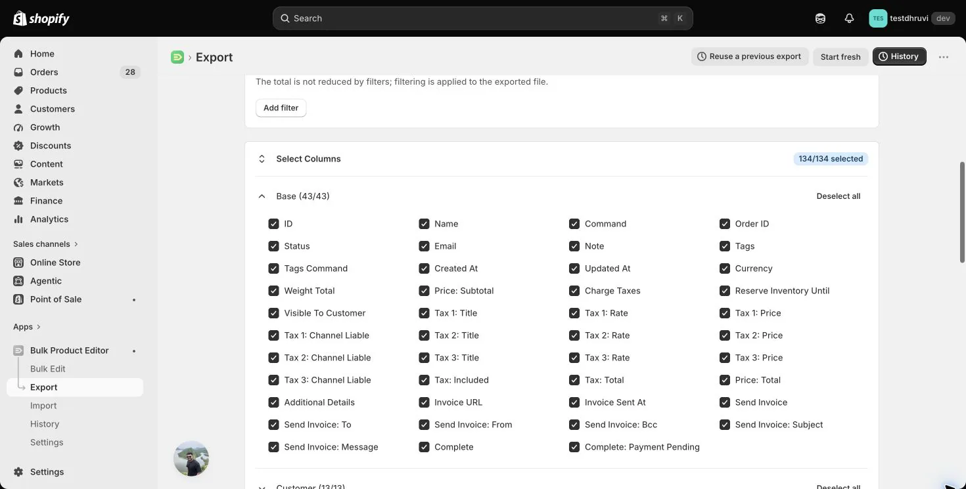Click the Bulk Product Editor app icon
Viewport: 966px width, 489px height.
point(18,351)
